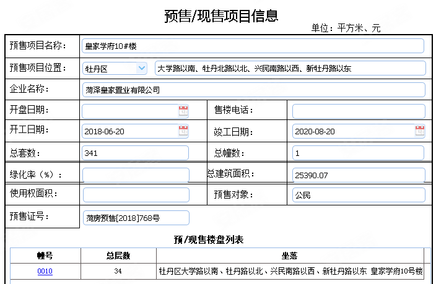This screenshot has width=436, height=284.
Task: Select the project location address field
Action: click(290, 69)
